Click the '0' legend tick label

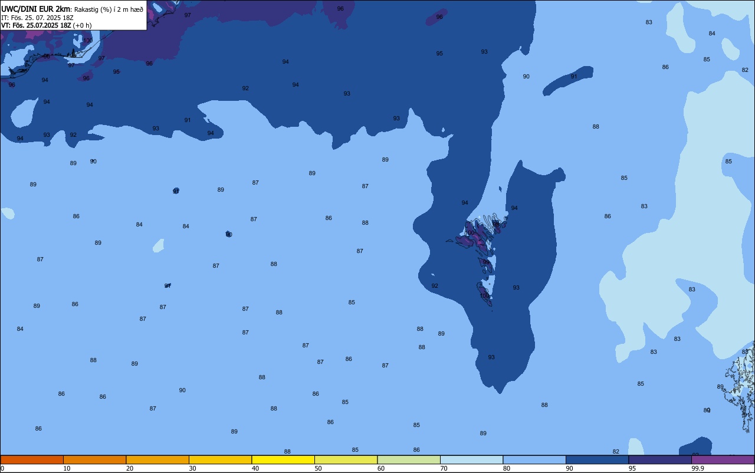pyautogui.click(x=2, y=468)
